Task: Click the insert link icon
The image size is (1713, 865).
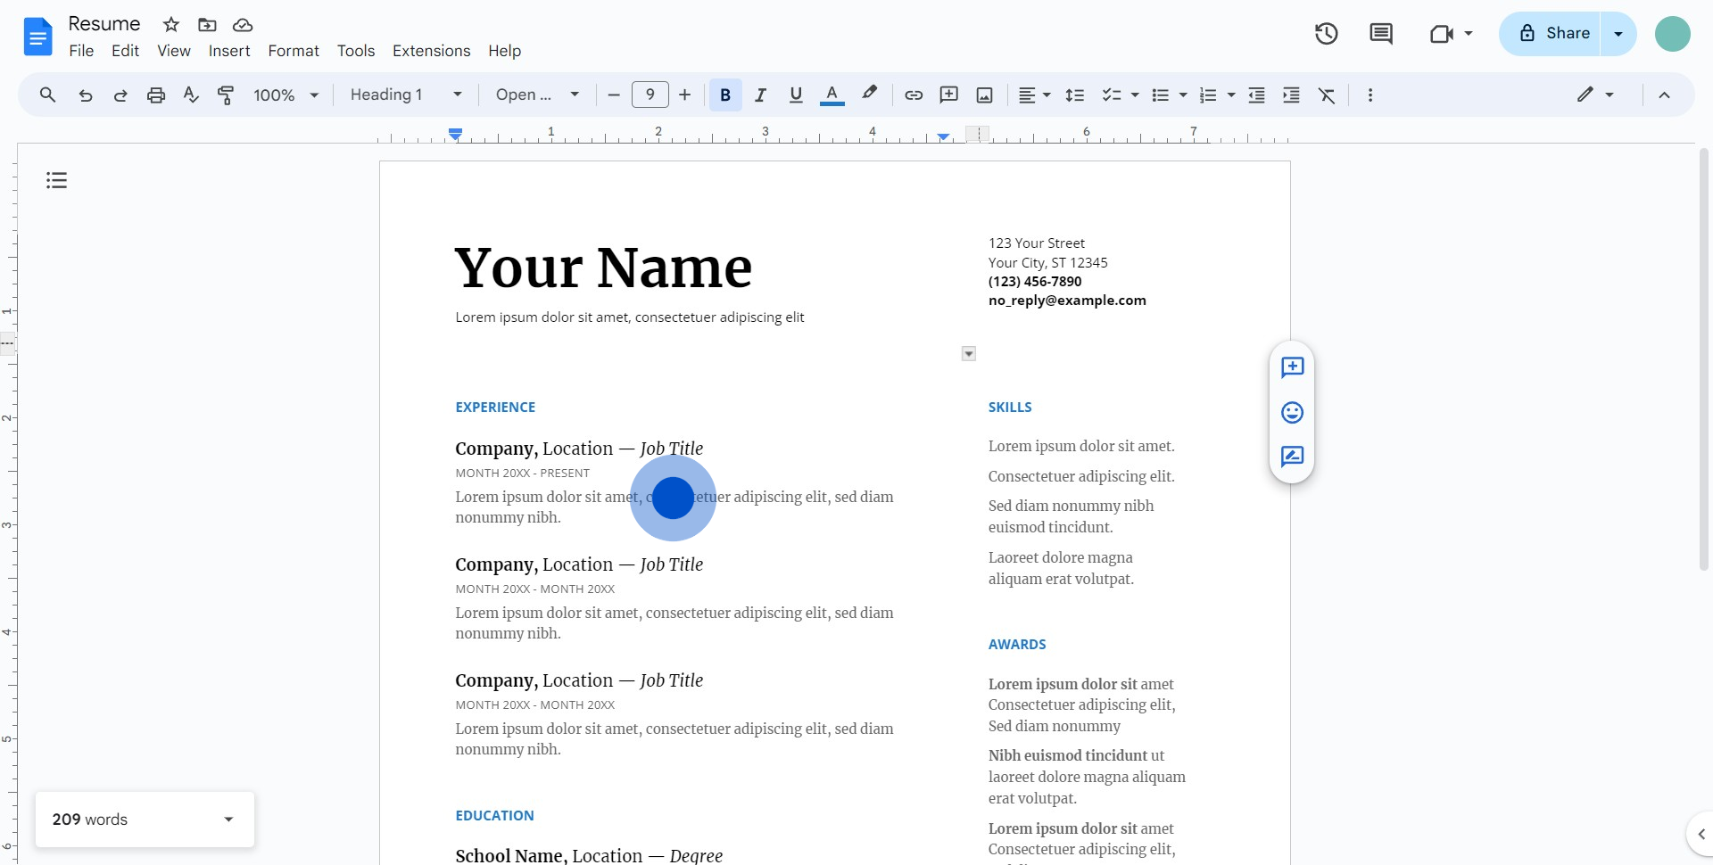Action: [x=914, y=95]
